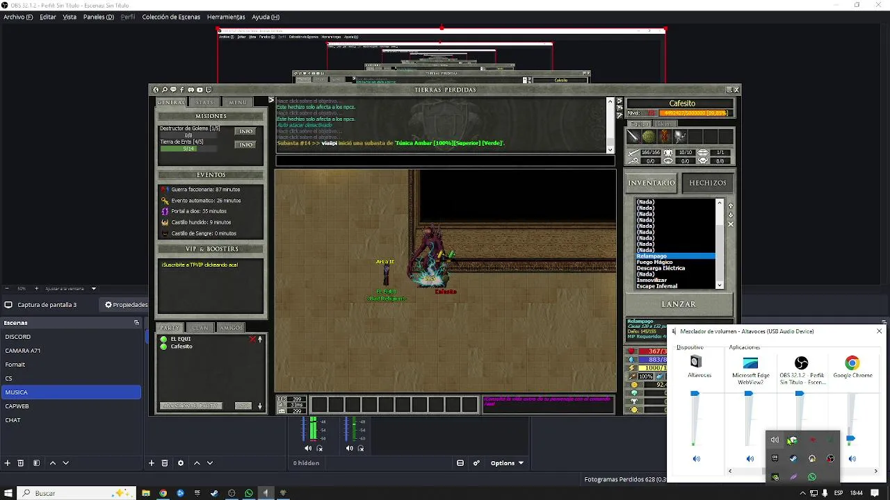
Task: Open the Twitch icon in game title bar
Action: [x=209, y=90]
